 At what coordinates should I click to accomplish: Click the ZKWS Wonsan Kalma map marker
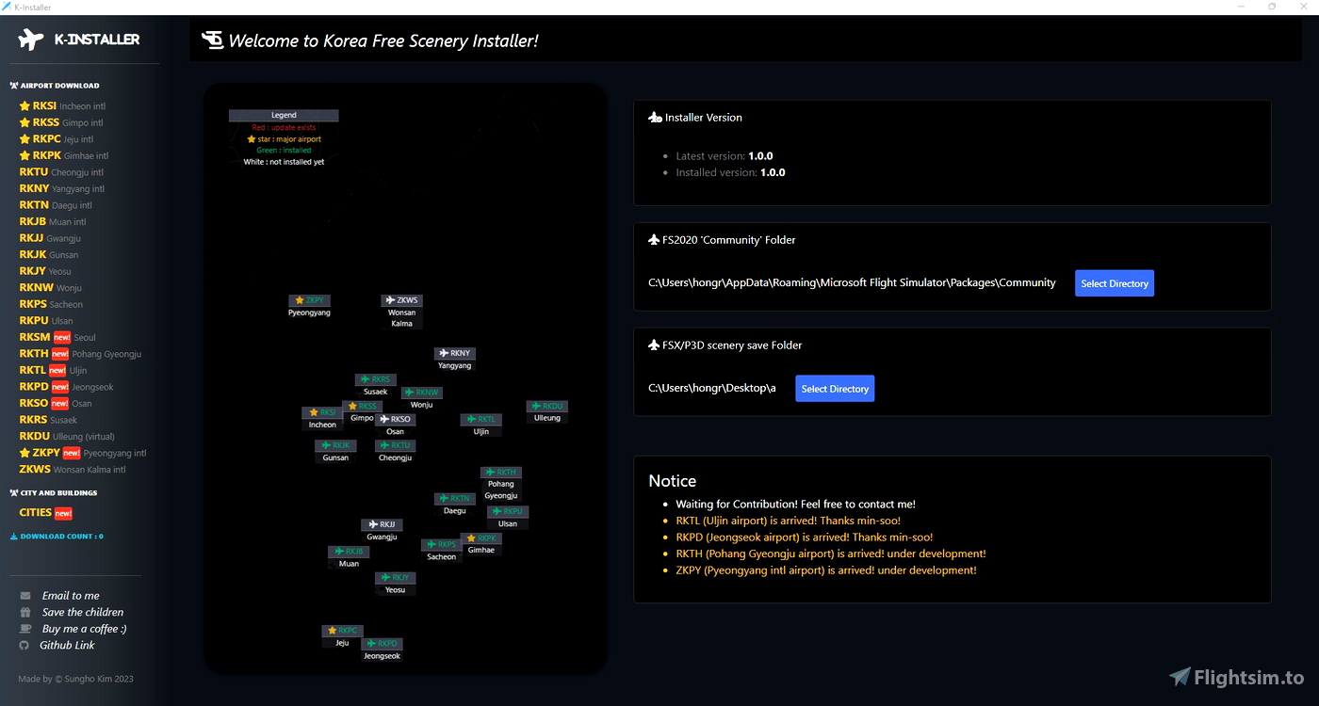point(402,300)
